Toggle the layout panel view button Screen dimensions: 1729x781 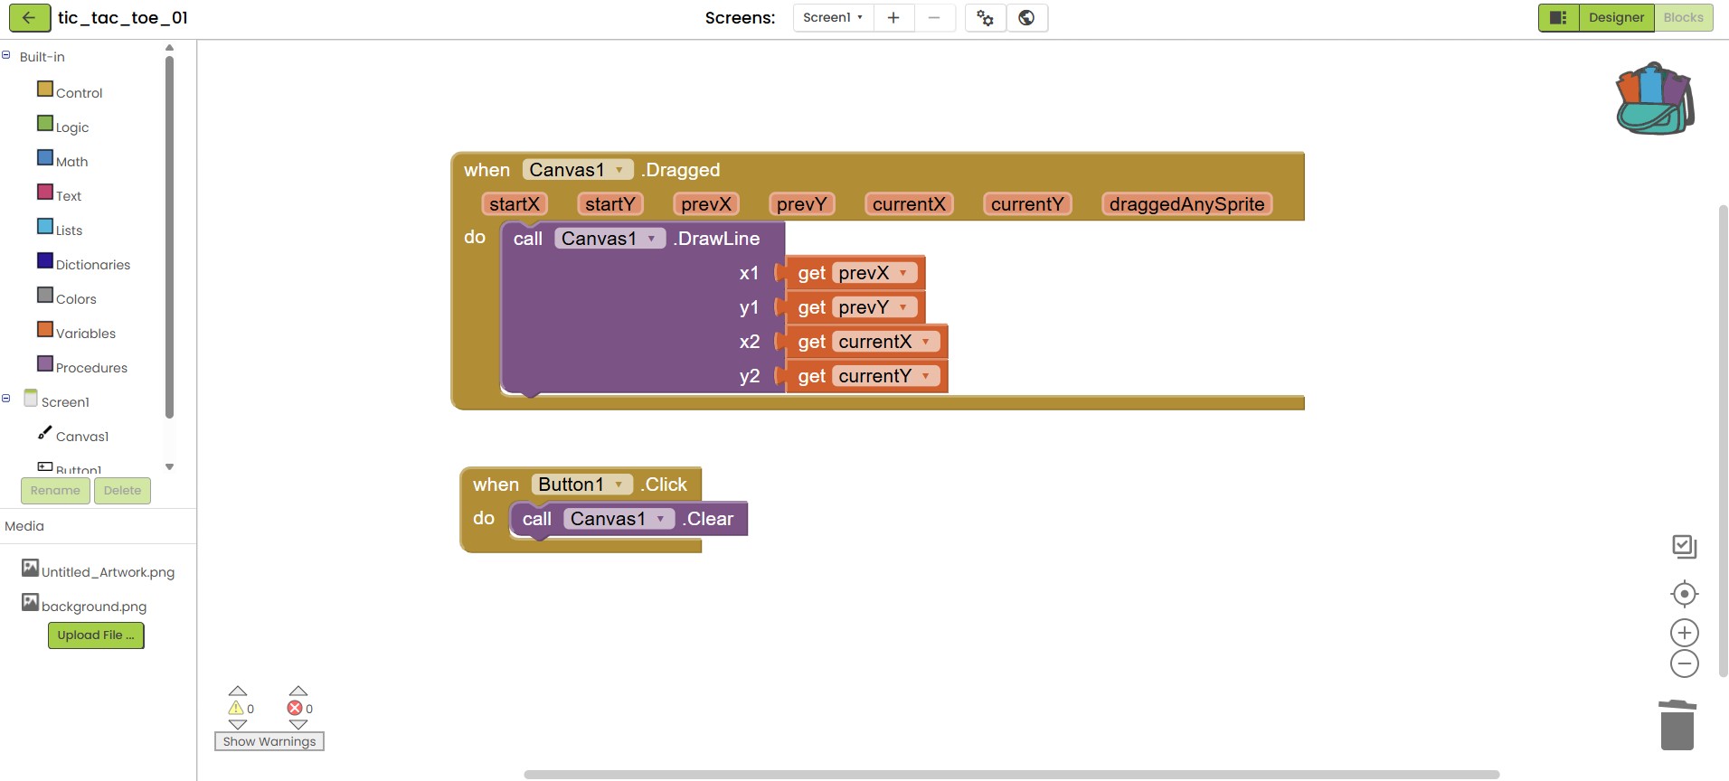pos(1558,18)
